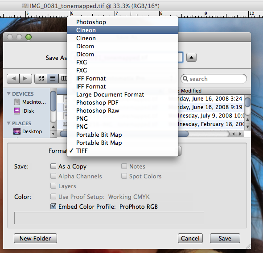
Task: Collapse the PLACES section triangle
Action: (9, 123)
